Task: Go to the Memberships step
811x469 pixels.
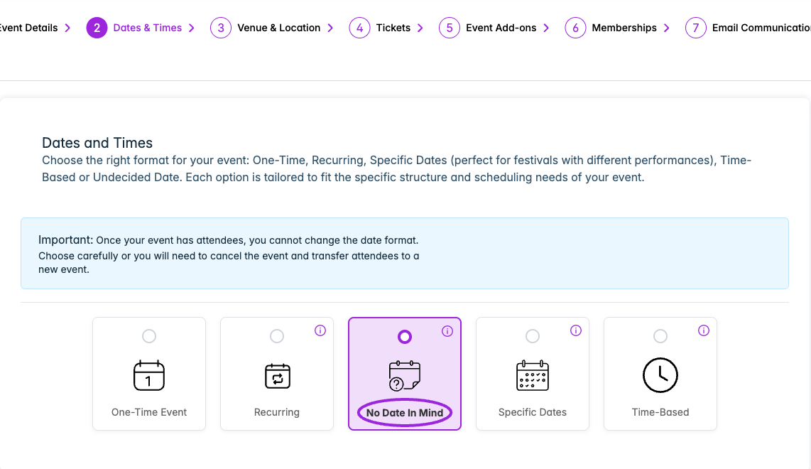Action: [624, 28]
